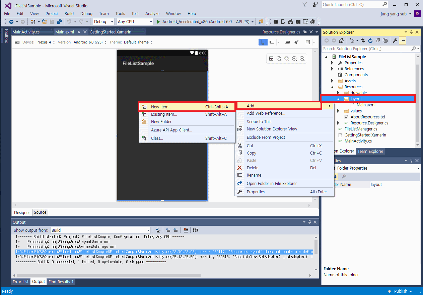Click the notifications flag icon in title bar

[304, 4]
